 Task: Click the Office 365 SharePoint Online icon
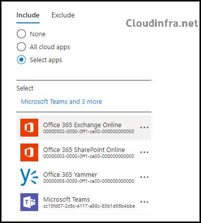(29, 152)
